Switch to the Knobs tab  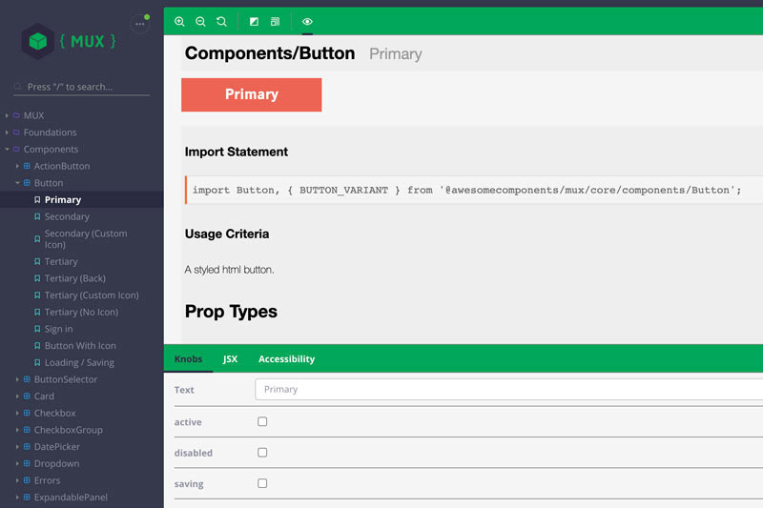(188, 358)
